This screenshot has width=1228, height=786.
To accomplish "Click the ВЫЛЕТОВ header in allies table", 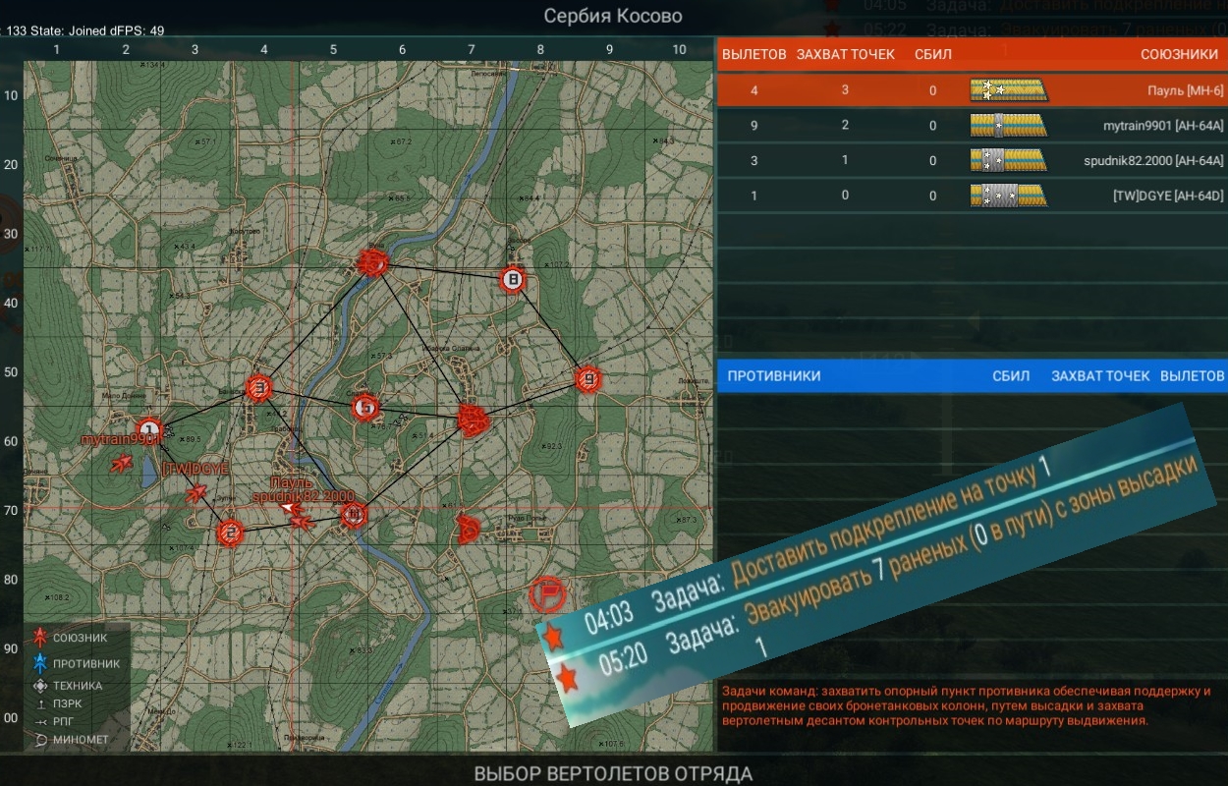I will pos(754,54).
